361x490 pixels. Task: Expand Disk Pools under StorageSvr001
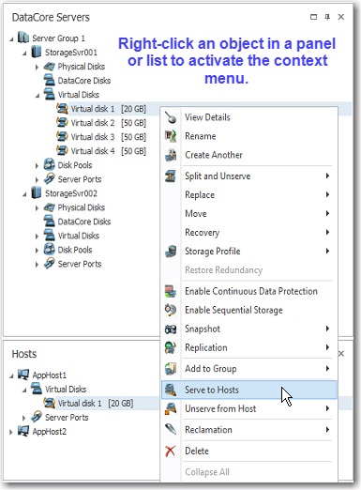[37, 165]
